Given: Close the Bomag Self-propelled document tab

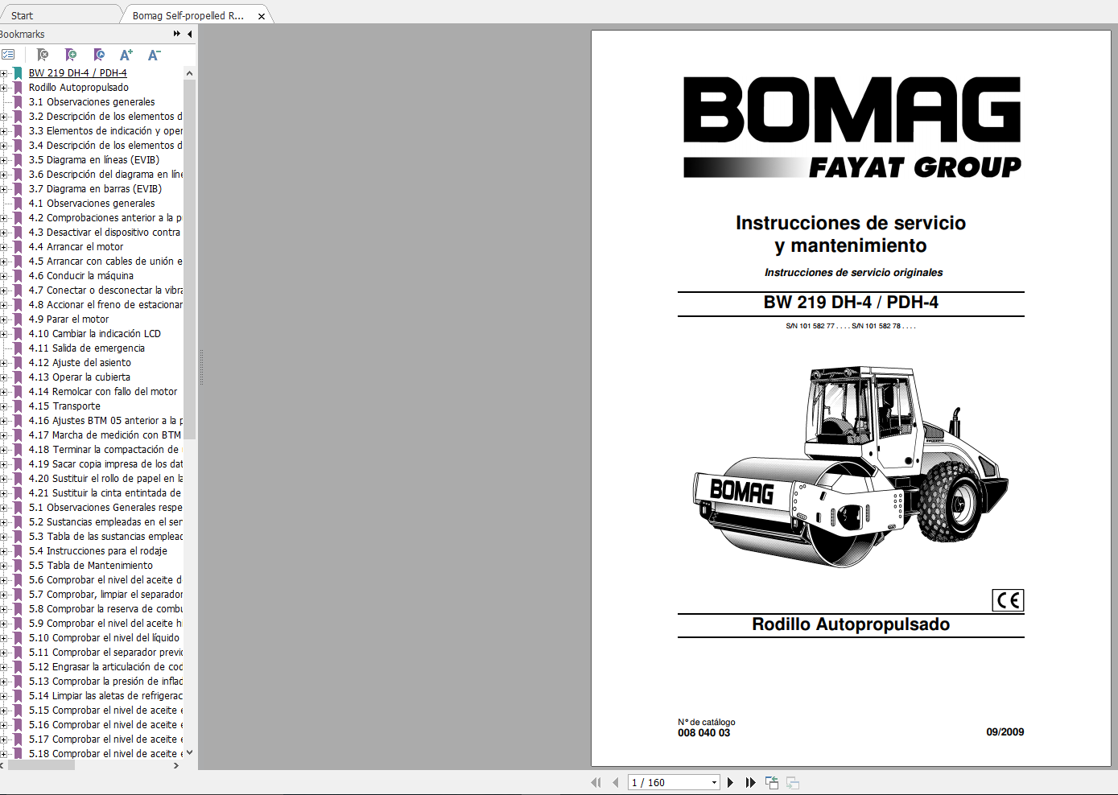Looking at the screenshot, I should coord(262,16).
